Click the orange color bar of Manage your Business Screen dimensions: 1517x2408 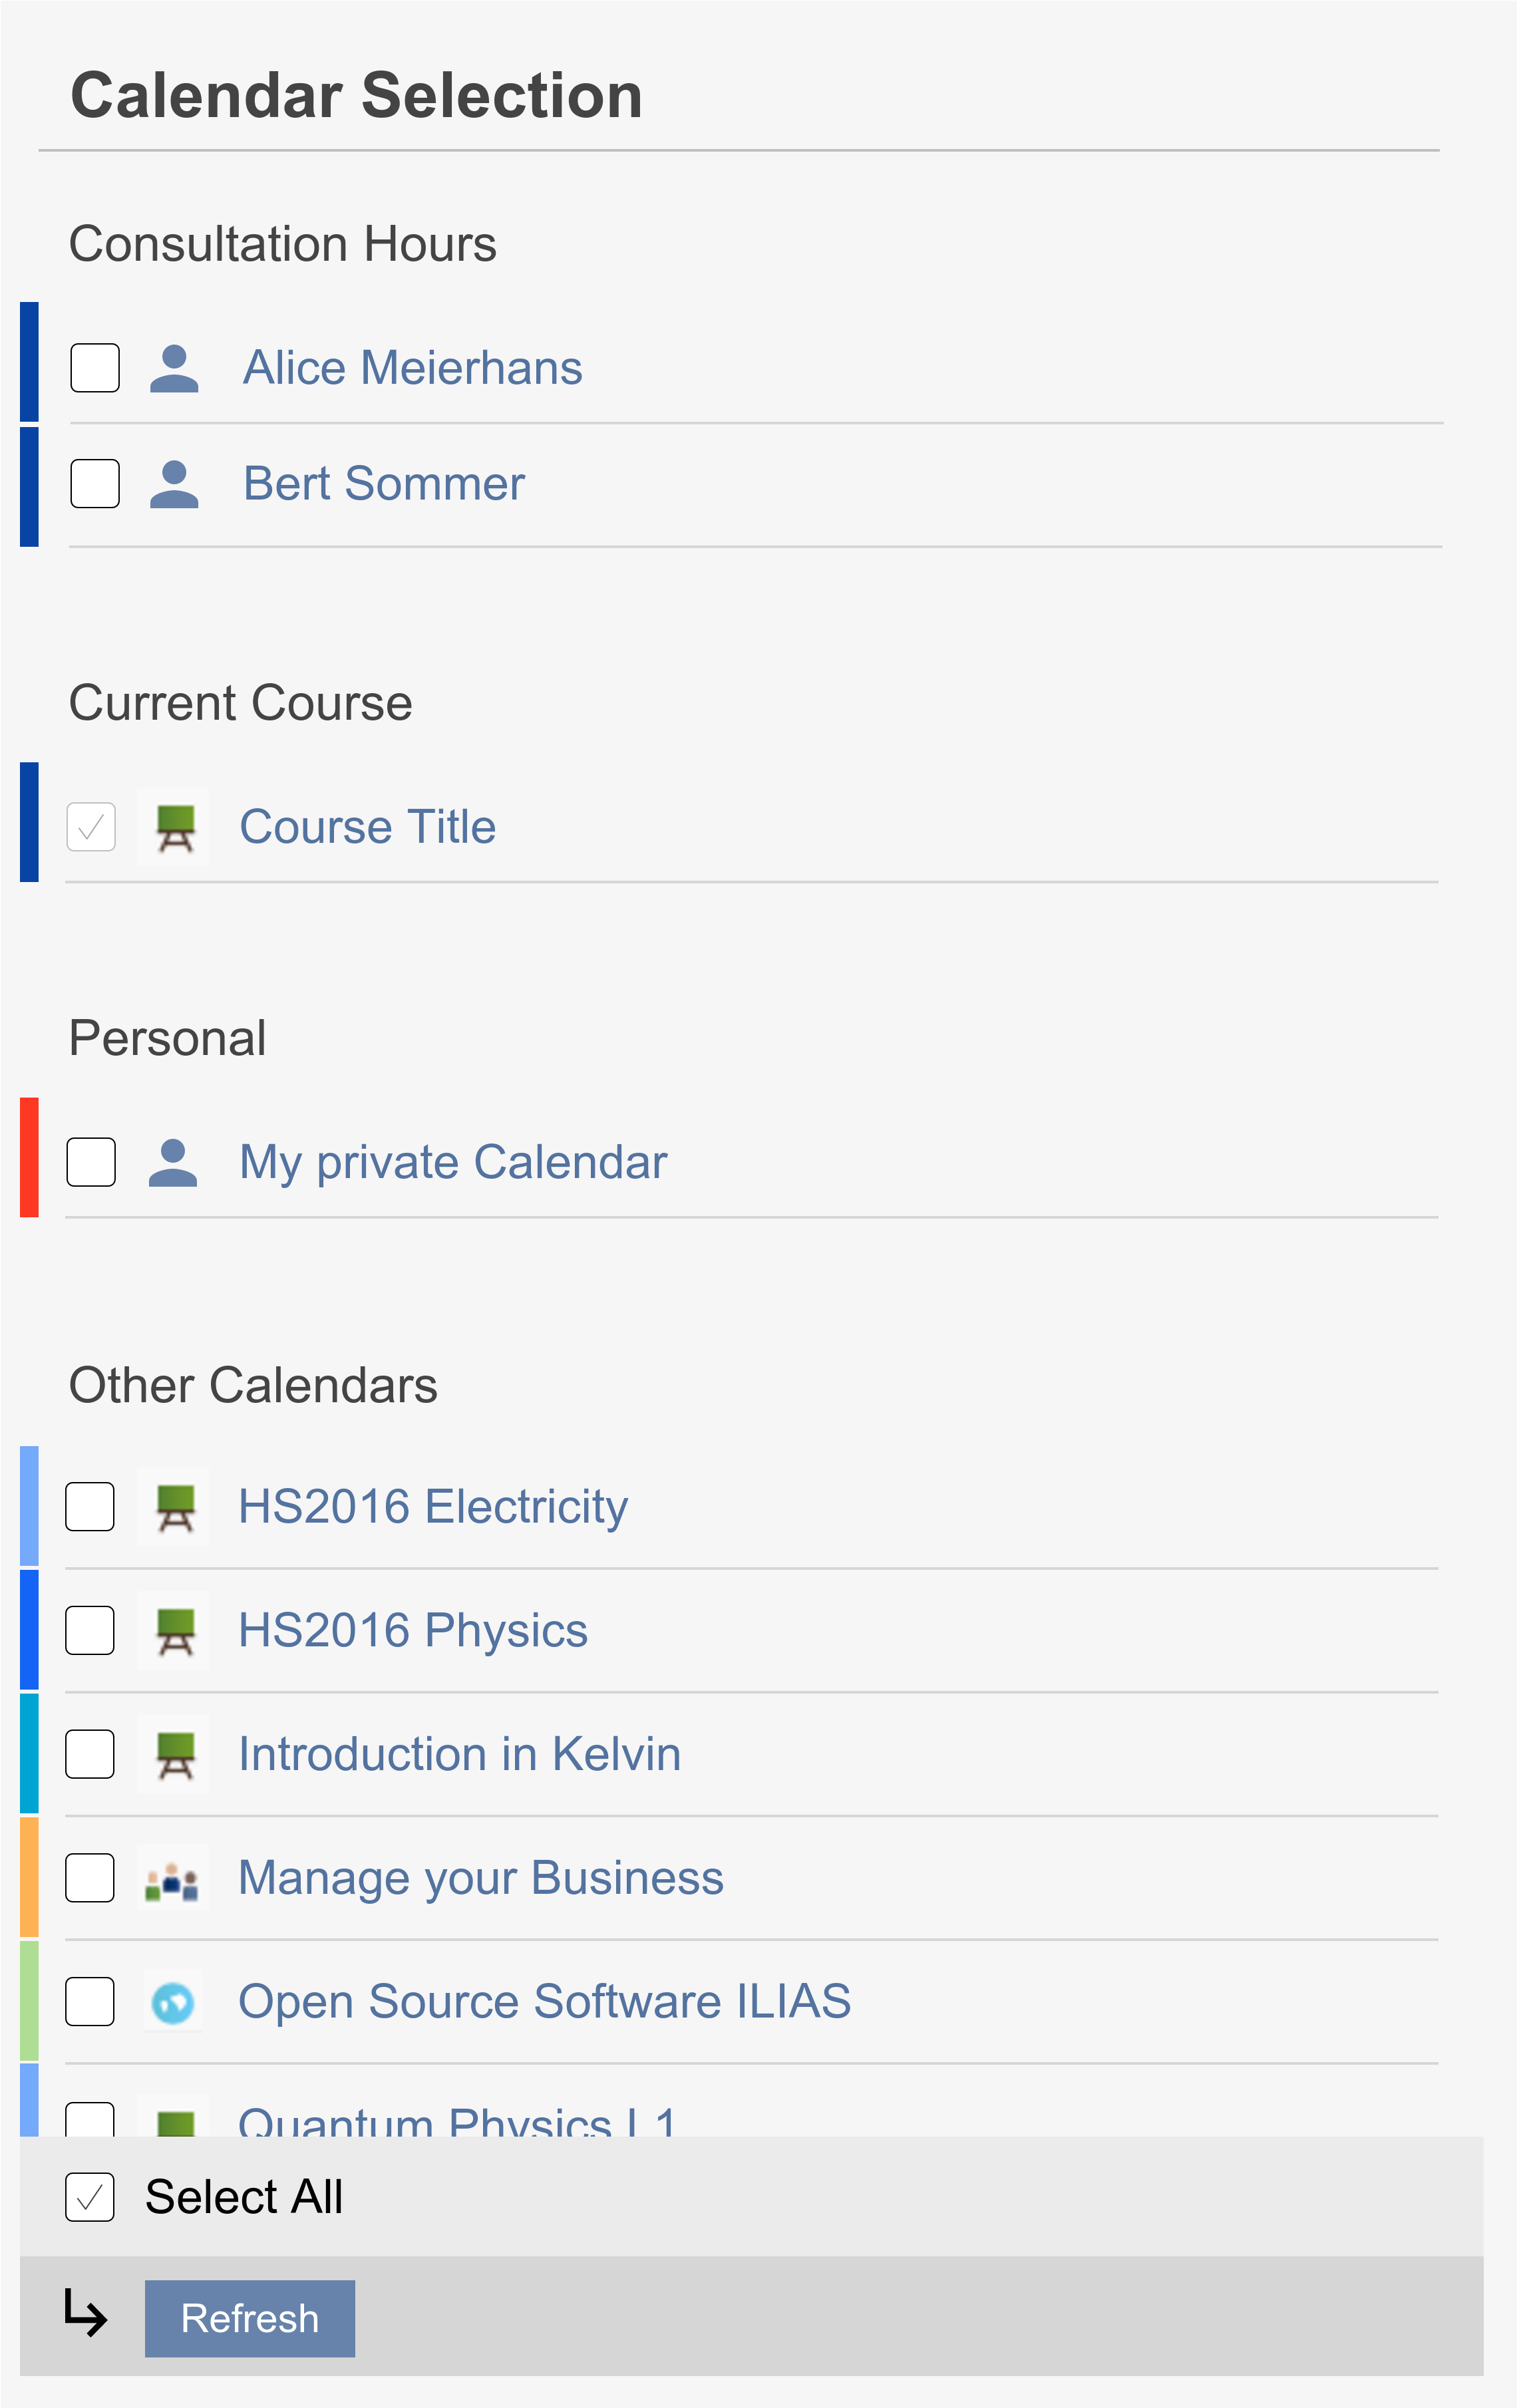(29, 1877)
